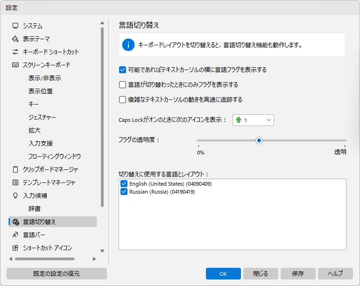The width and height of the screenshot is (360, 286).
Task: Select ジェスチャー sub-item
Action: (42, 118)
